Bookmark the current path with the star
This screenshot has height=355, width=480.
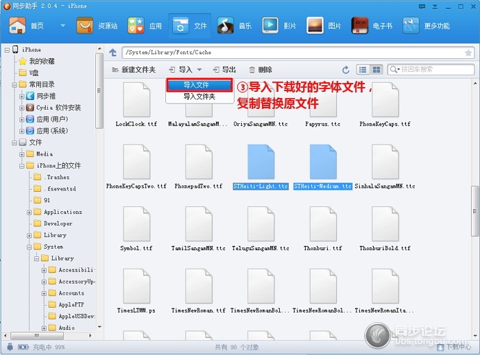point(468,53)
